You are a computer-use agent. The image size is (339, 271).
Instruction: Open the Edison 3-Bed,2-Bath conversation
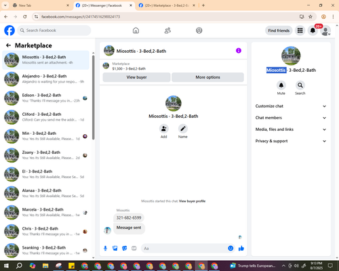tap(45, 98)
